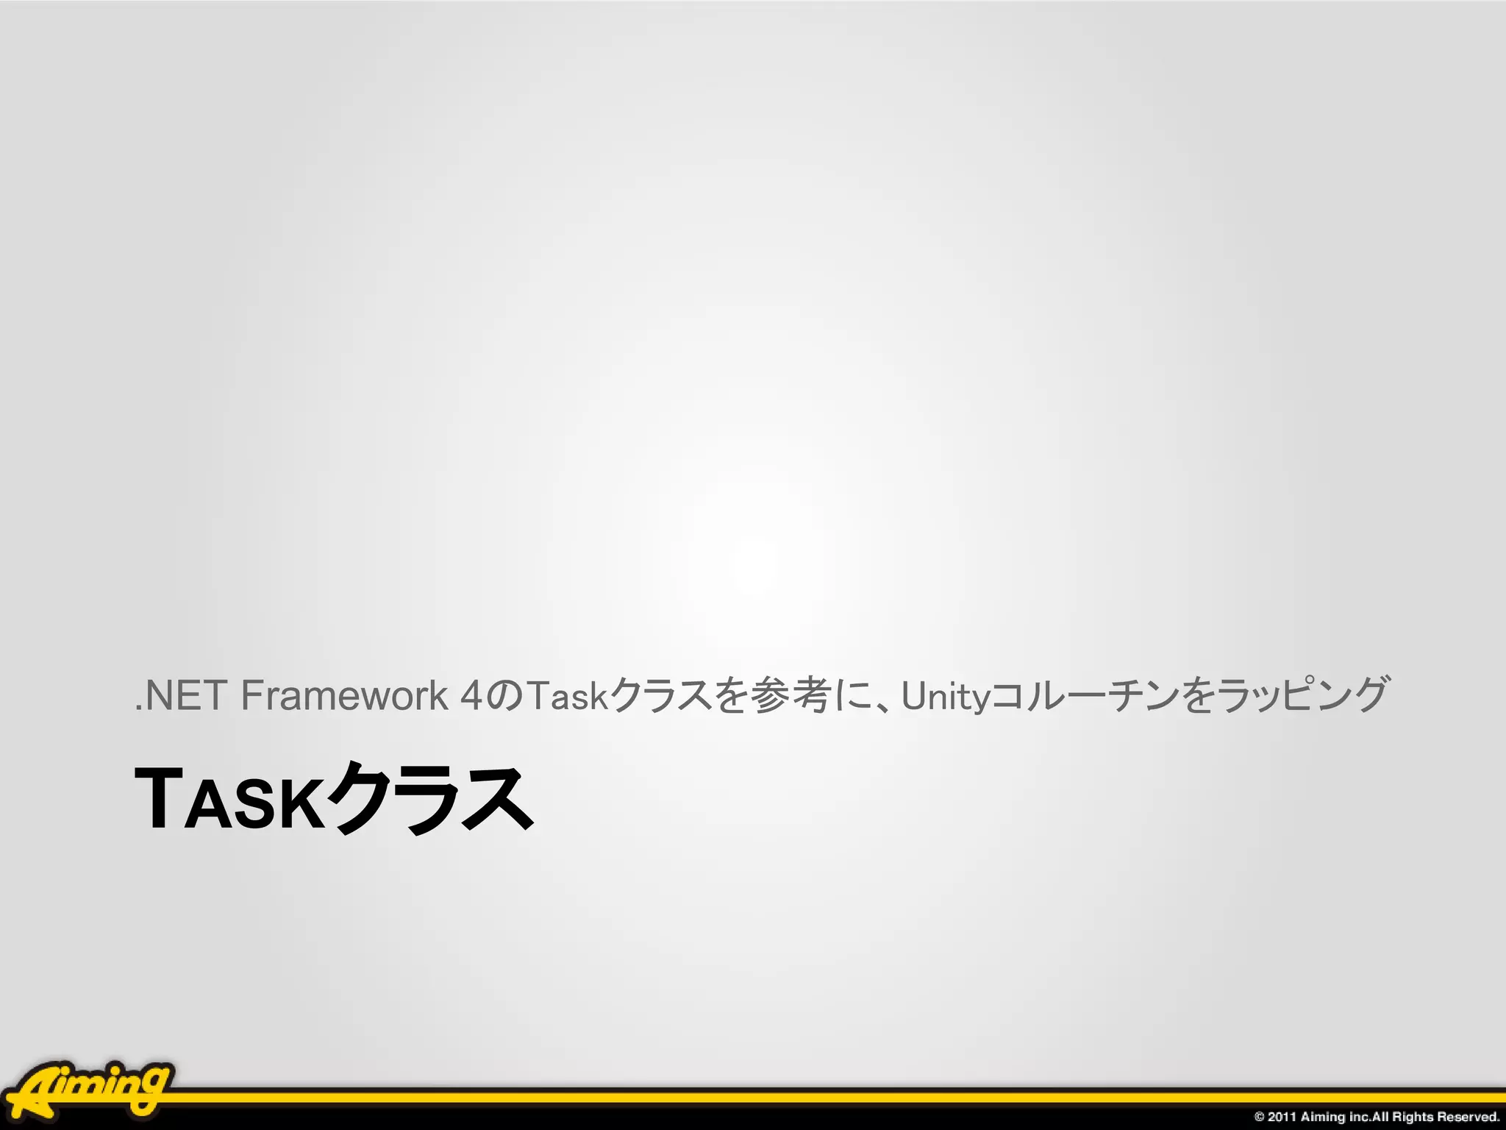Click the word Framework in subtitle
The height and width of the screenshot is (1130, 1506).
coord(344,695)
